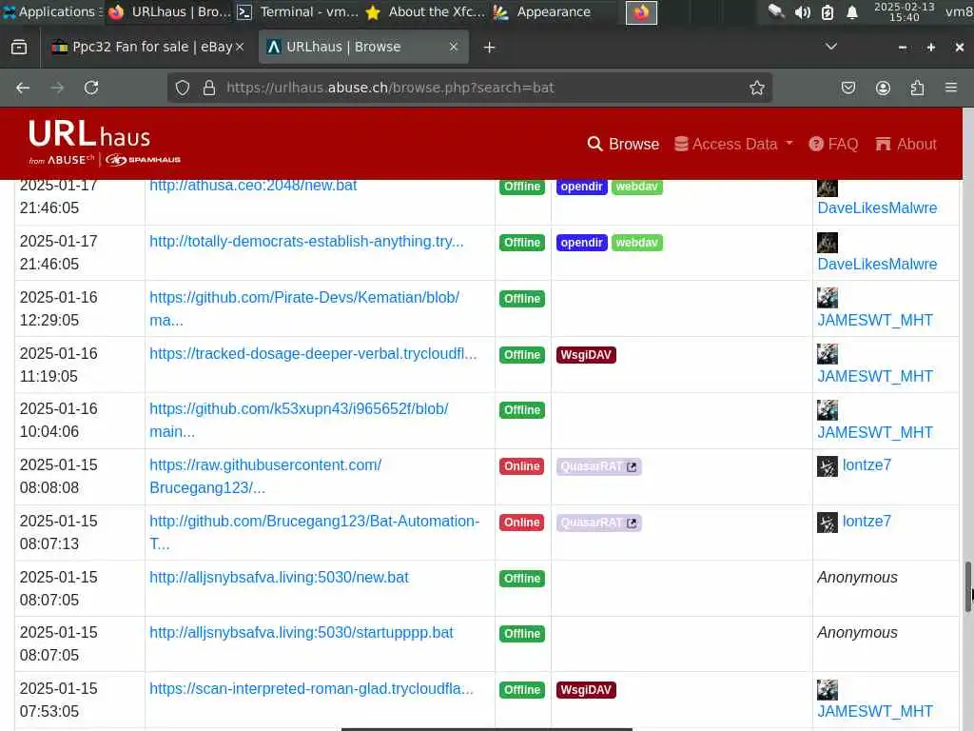Viewport: 974px width, 731px height.
Task: Open lontze7 reporter in raw.githubusercontent row
Action: pos(867,464)
